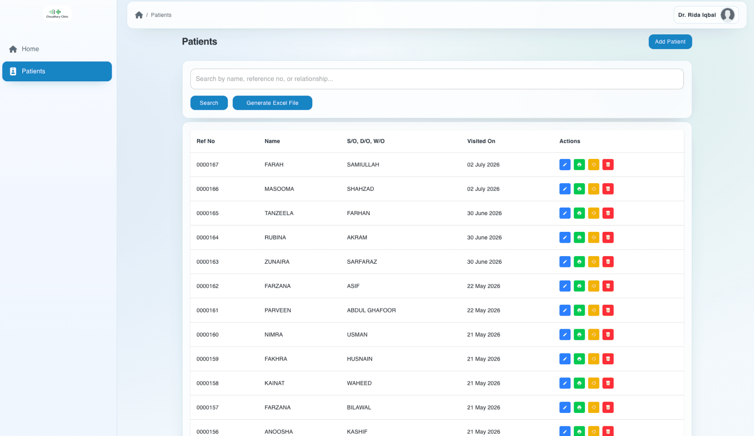
Task: Select reference number 0000160
Action: click(207, 335)
